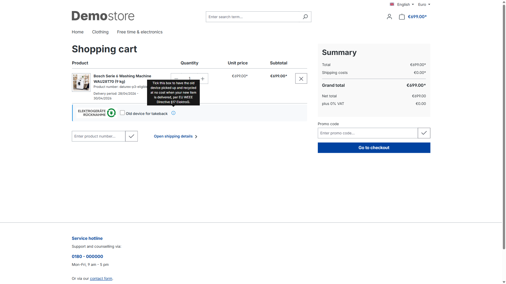506x284 pixels.
Task: Open the contact form link
Action: 101,279
